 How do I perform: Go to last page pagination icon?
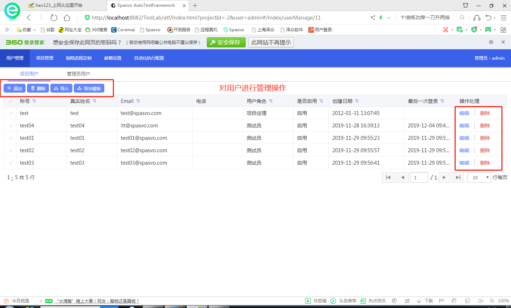458,177
